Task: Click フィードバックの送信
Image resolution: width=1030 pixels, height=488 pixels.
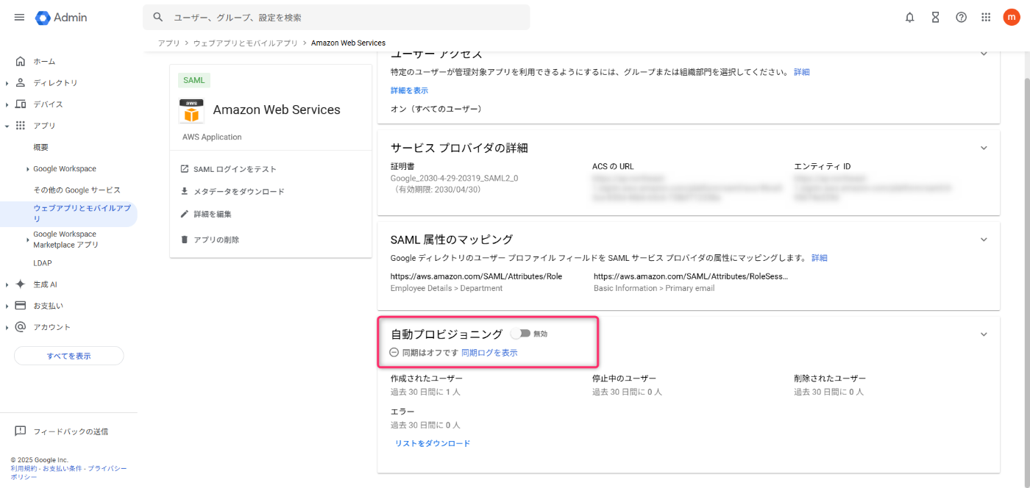Action: (71, 431)
